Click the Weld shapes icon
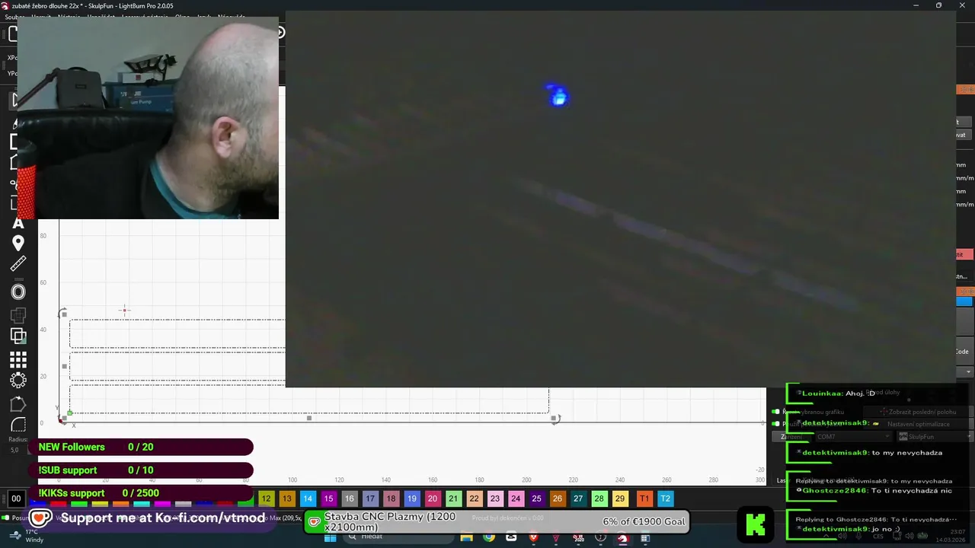 coord(18,314)
